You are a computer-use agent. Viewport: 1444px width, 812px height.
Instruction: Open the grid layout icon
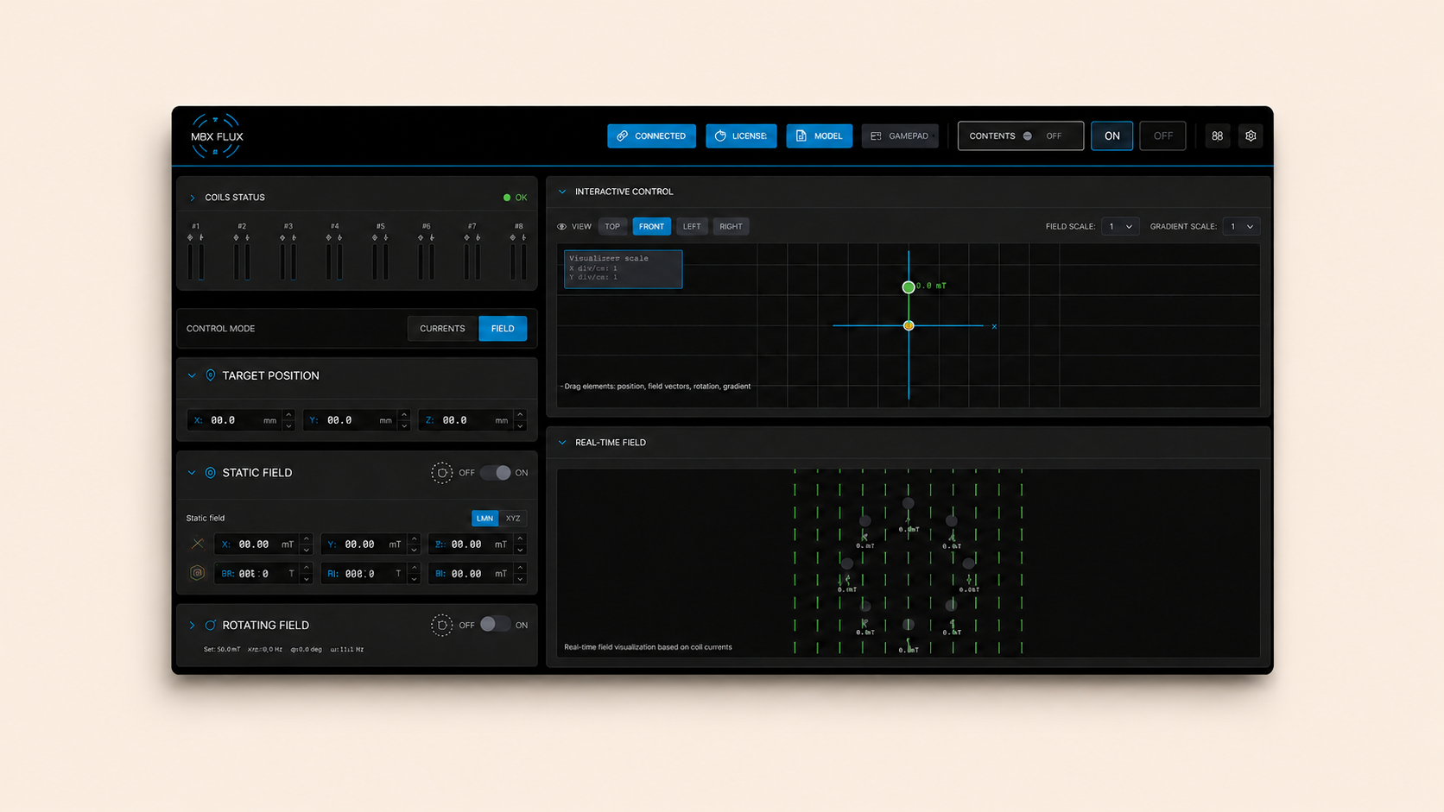1218,136
